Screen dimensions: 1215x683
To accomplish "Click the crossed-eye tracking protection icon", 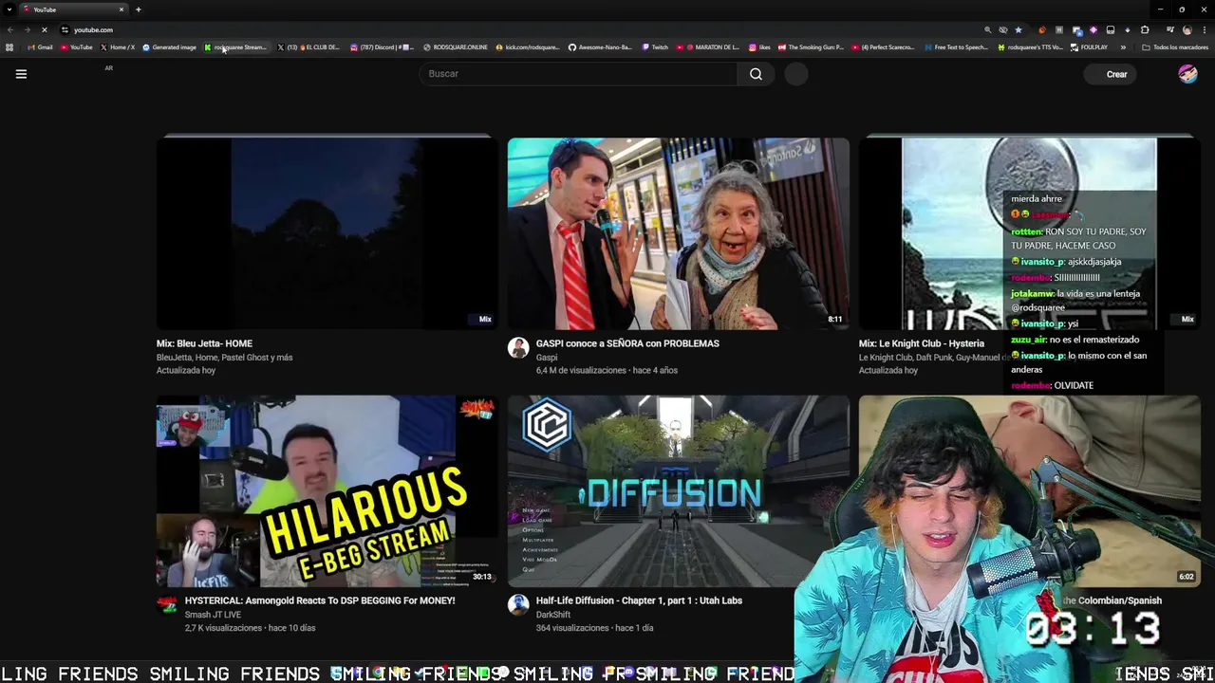I will click(1003, 29).
